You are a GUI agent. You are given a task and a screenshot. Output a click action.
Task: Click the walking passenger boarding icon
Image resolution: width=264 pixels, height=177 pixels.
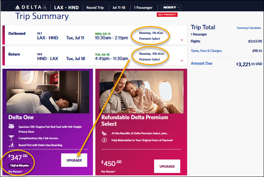[11, 145]
